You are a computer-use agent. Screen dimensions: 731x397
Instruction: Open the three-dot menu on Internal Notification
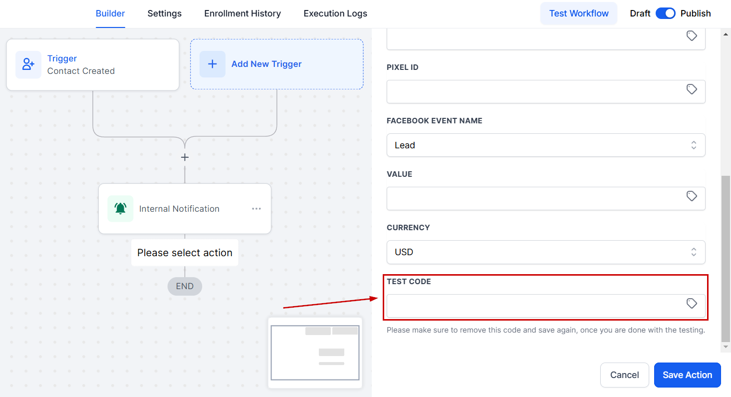(256, 209)
